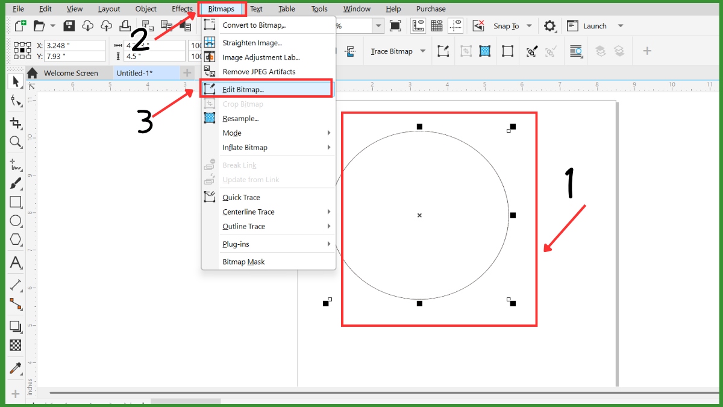723x407 pixels.
Task: Open the File menu
Action: tap(19, 9)
